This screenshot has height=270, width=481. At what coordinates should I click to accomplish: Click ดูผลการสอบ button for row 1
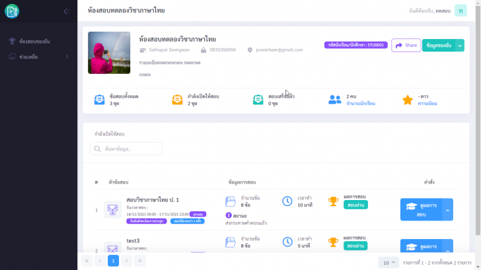(x=421, y=210)
